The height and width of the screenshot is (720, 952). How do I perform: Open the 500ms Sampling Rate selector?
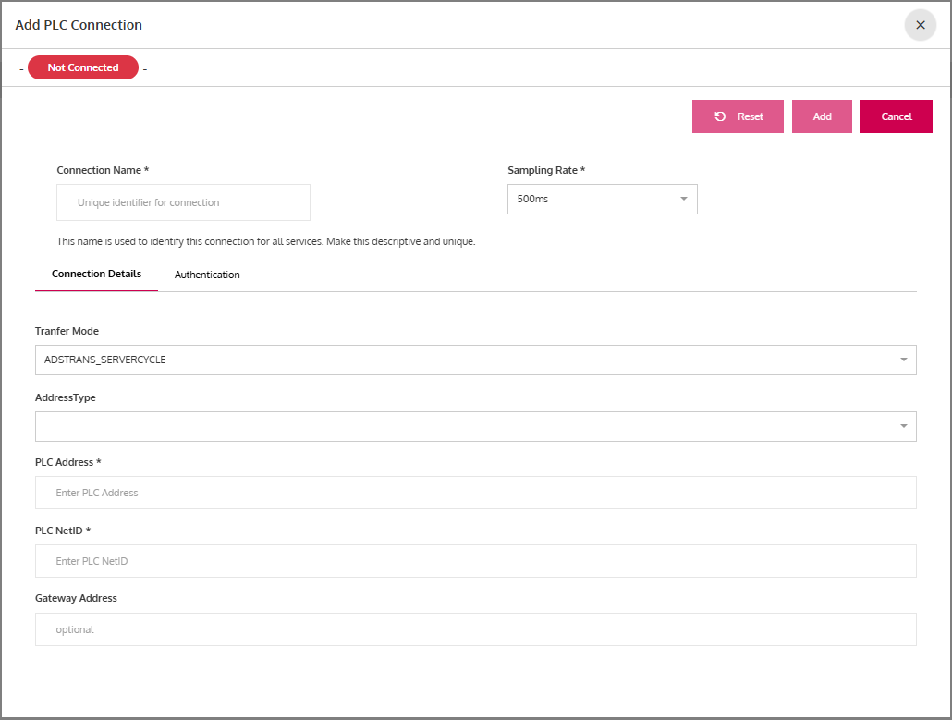coord(592,199)
